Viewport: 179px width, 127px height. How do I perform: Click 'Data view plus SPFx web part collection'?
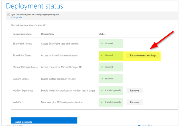point(62,102)
